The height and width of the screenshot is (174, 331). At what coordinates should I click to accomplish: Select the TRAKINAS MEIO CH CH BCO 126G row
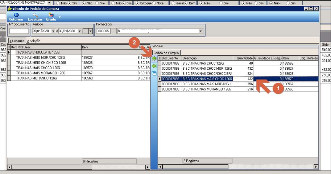click(x=79, y=62)
